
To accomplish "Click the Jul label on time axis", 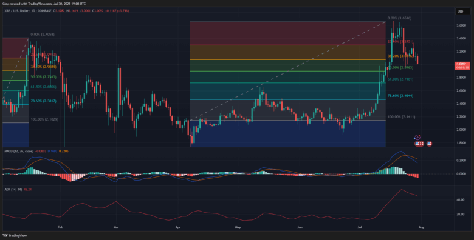I will point(360,228).
